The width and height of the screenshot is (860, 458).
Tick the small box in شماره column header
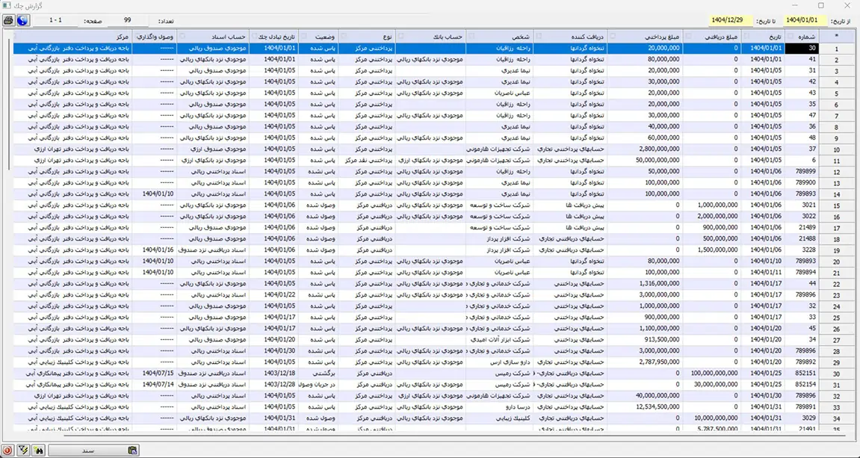click(789, 36)
